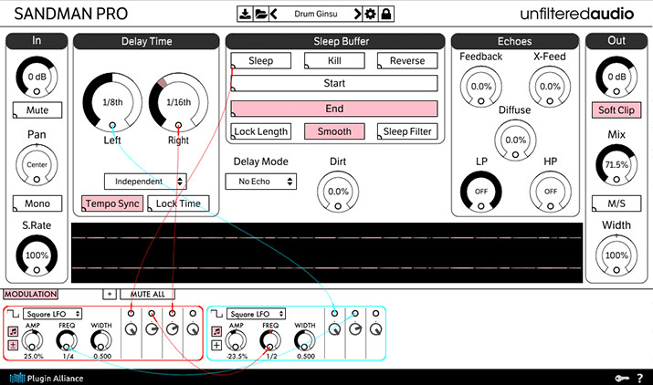Click the save preset download icon
Viewport: 653px width, 385px height.
[246, 15]
